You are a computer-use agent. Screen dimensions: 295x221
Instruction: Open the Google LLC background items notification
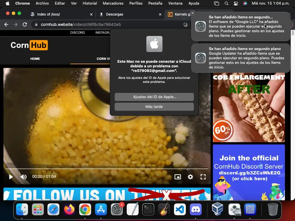point(241,26)
